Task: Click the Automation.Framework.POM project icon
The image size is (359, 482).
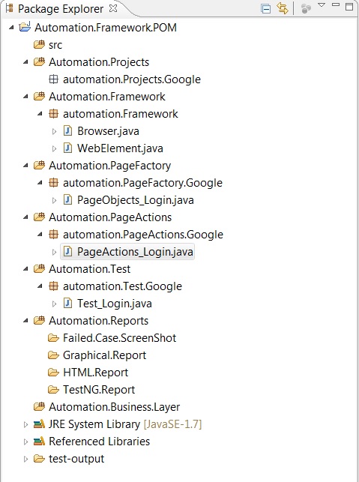Action: point(25,27)
